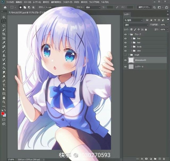The width and height of the screenshot is (170, 161).
Task: Click the swap width and height arrows
Action: [117, 7]
